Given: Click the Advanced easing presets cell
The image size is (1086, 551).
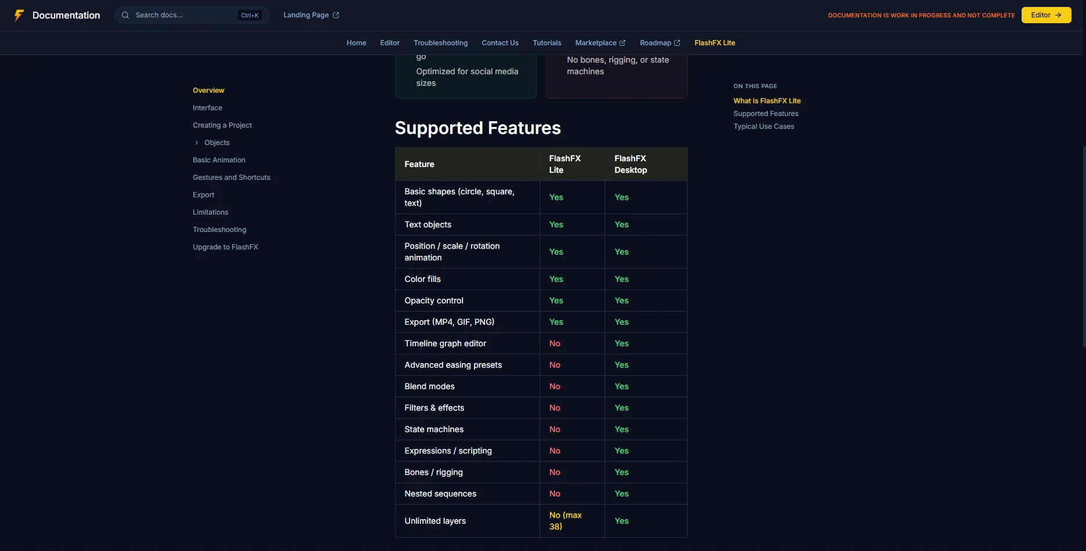Looking at the screenshot, I should tap(468, 365).
